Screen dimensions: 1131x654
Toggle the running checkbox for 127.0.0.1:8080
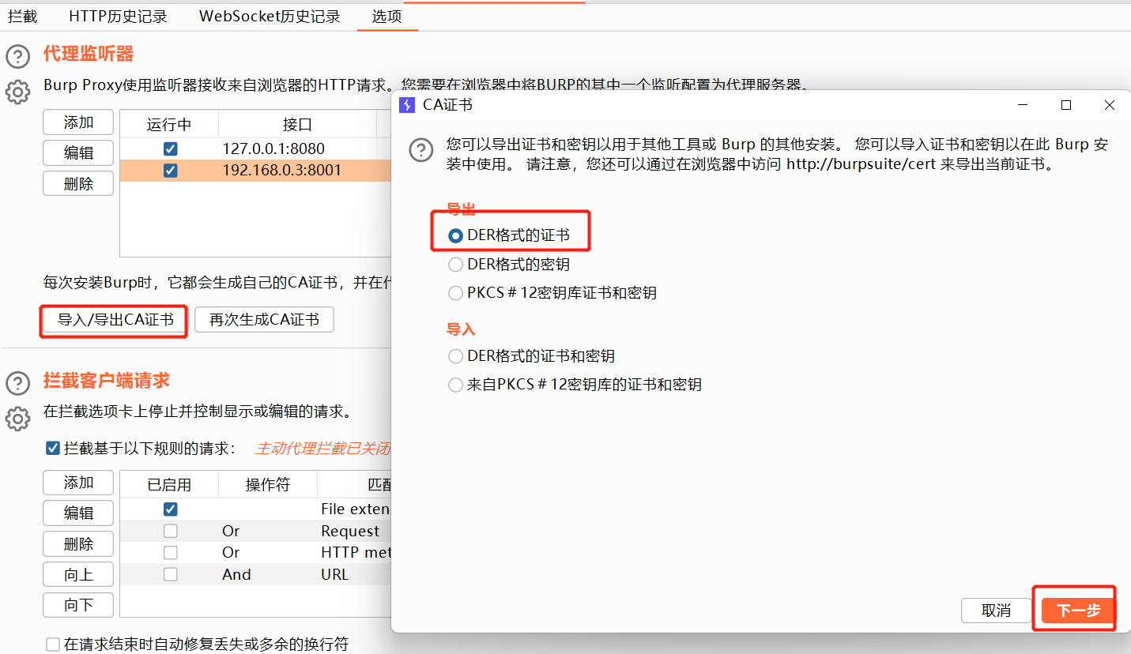pyautogui.click(x=170, y=148)
